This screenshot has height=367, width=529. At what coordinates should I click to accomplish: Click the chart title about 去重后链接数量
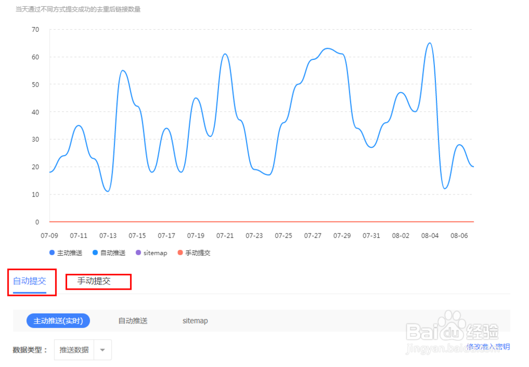(x=77, y=9)
